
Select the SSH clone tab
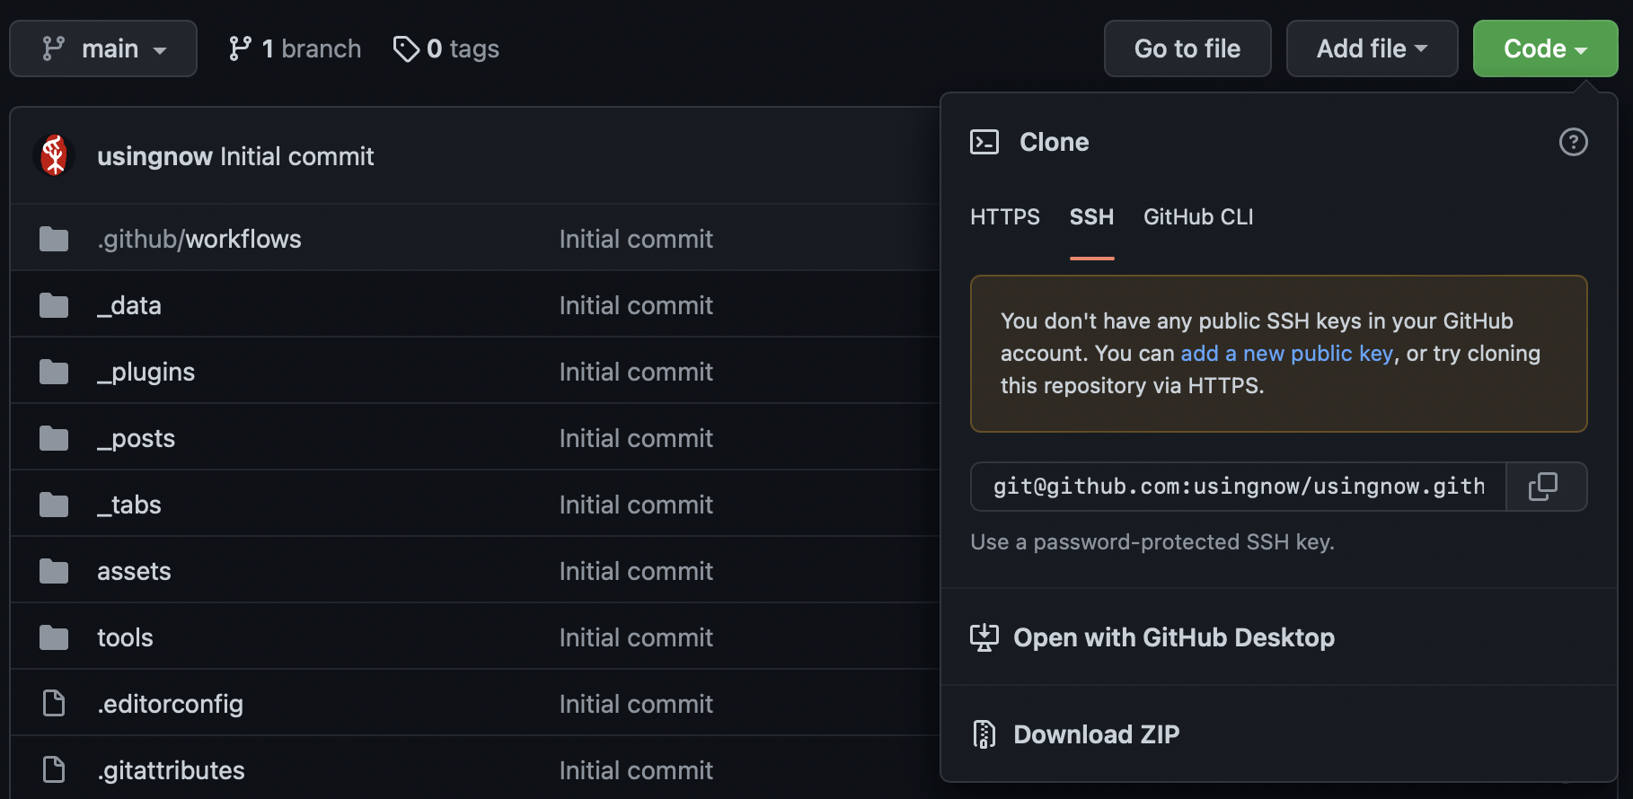click(x=1091, y=217)
